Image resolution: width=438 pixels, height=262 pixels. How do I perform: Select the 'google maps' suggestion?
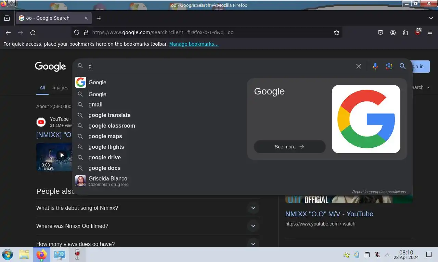[x=159, y=136]
